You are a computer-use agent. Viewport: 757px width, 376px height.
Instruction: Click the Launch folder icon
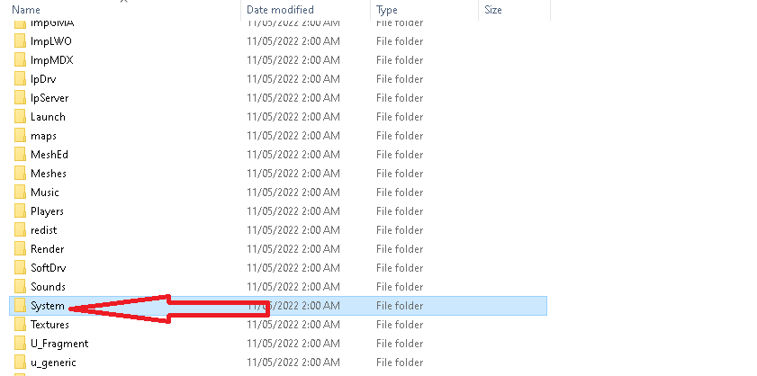coord(21,117)
